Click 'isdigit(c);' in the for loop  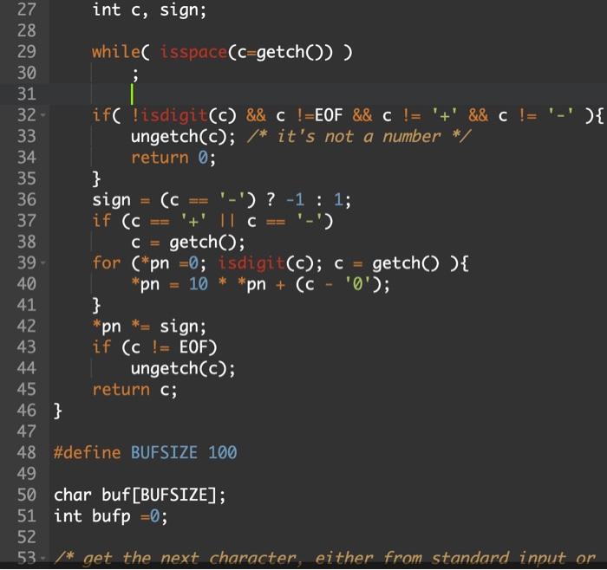270,263
